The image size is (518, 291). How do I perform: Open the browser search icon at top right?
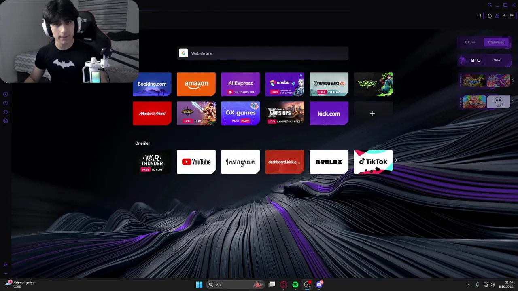490,5
